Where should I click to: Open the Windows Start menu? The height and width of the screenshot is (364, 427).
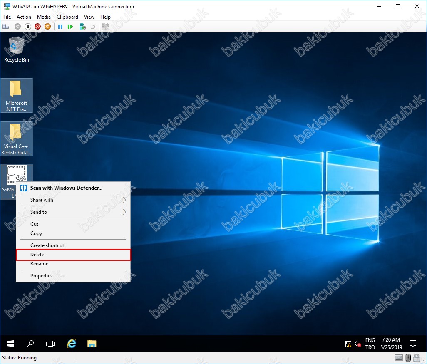[10, 344]
